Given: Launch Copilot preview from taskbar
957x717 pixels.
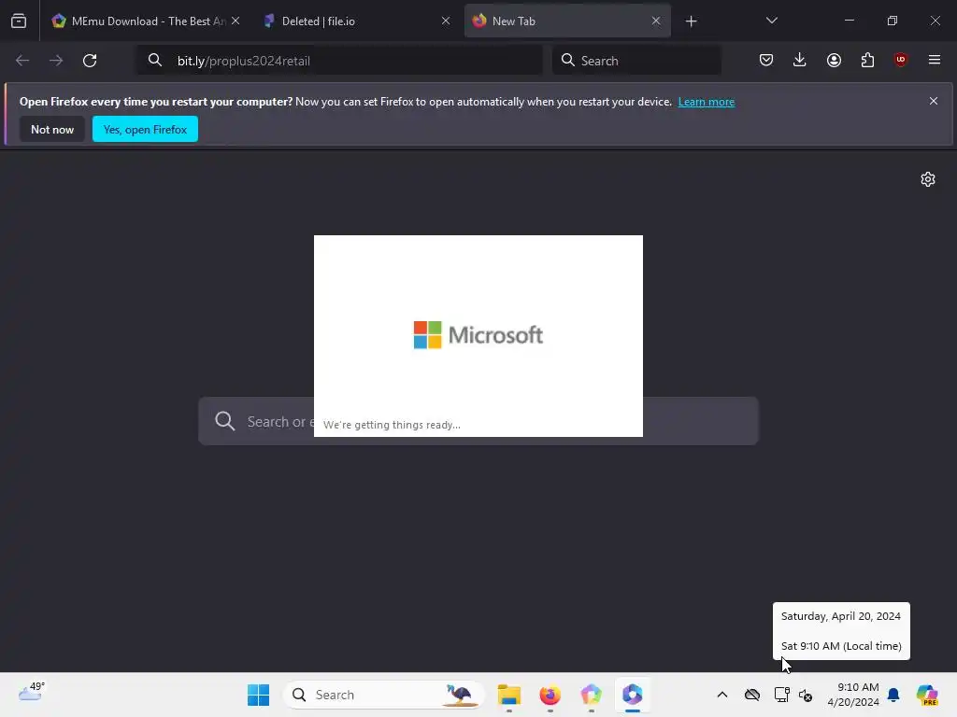Looking at the screenshot, I should tap(927, 695).
